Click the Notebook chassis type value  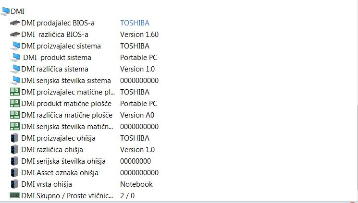(136, 184)
